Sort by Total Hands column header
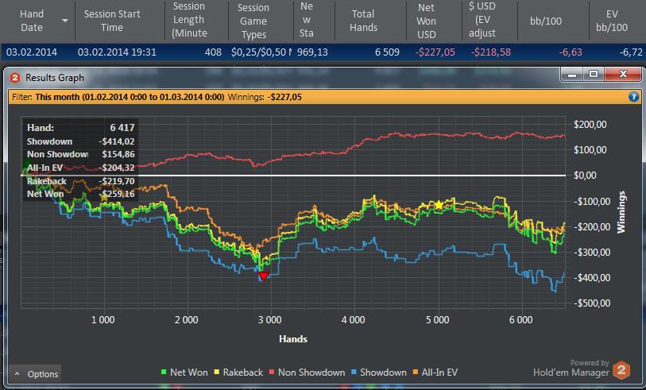The image size is (646, 390). click(x=363, y=21)
